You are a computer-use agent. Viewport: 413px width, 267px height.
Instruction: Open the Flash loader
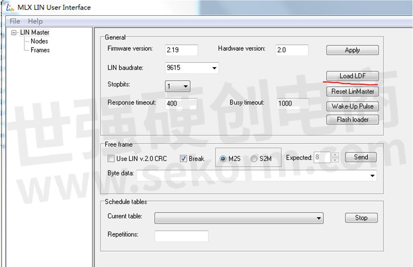point(352,119)
